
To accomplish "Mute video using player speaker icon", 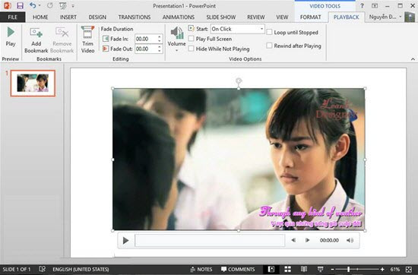I will point(350,240).
